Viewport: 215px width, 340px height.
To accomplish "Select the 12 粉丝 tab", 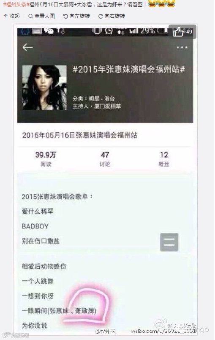I will point(164,159).
